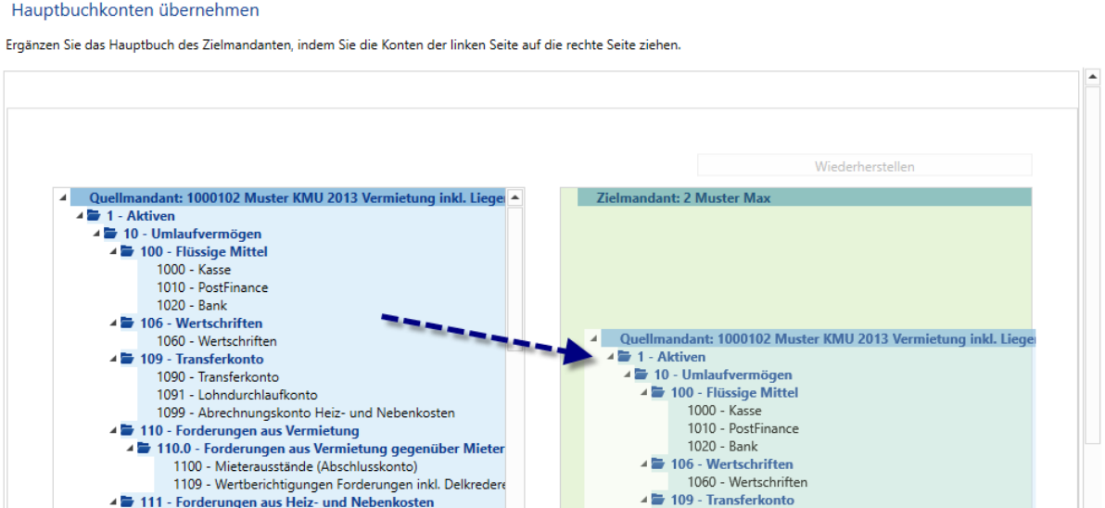Click folder icon of 1 - Aktiven in right Zielmandant tree
Viewport: 1105px width, 508px height.
point(625,357)
